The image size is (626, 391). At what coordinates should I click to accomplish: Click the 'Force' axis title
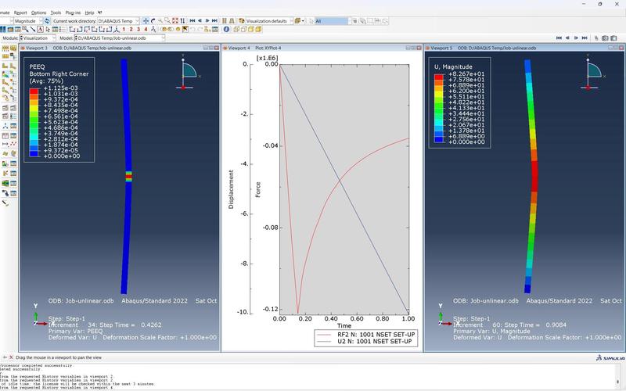click(258, 189)
